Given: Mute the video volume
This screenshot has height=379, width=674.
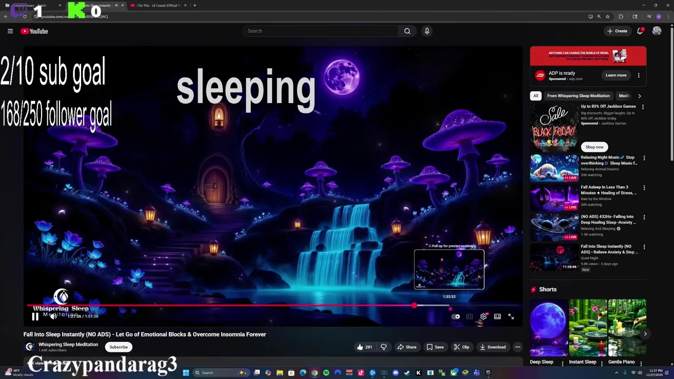Looking at the screenshot, I should point(53,316).
